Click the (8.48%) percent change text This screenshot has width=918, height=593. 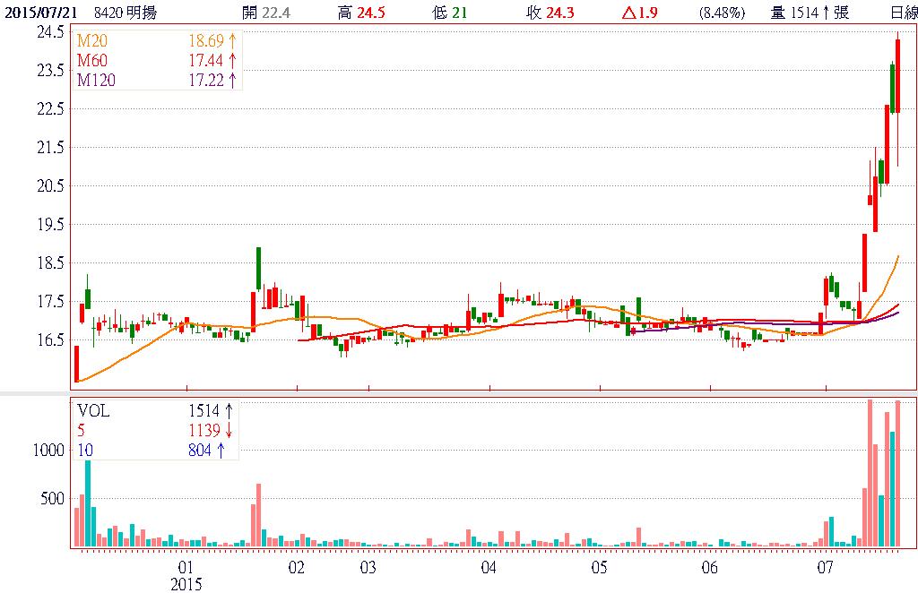(x=723, y=13)
